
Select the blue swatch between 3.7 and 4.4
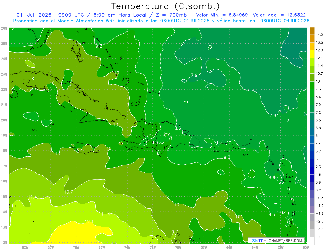312,147
